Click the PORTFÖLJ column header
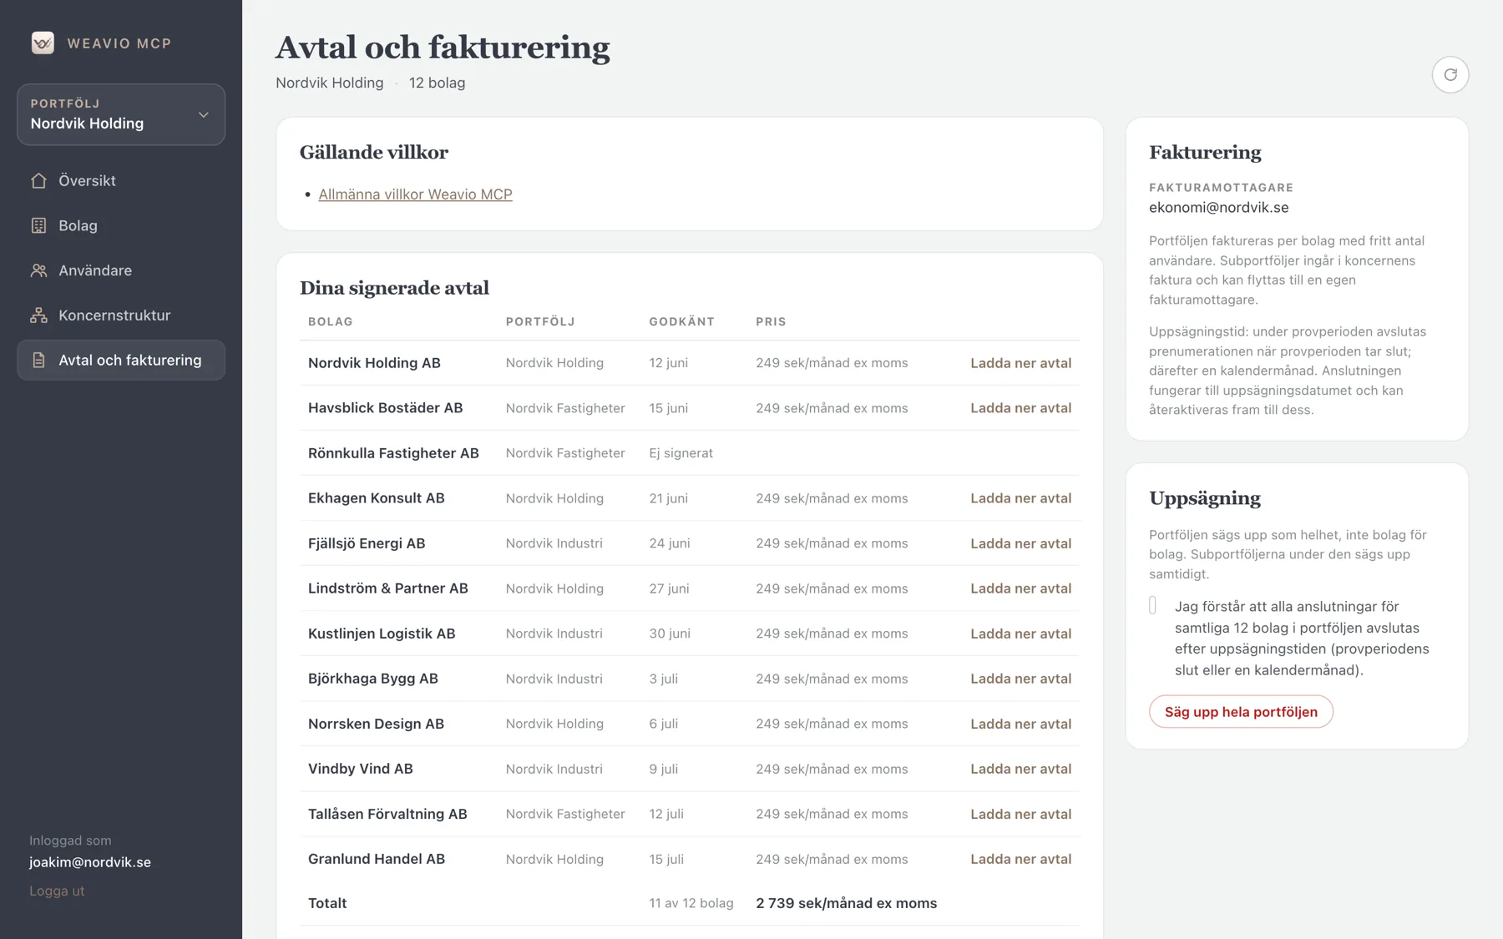Image resolution: width=1503 pixels, height=939 pixels. 540,321
